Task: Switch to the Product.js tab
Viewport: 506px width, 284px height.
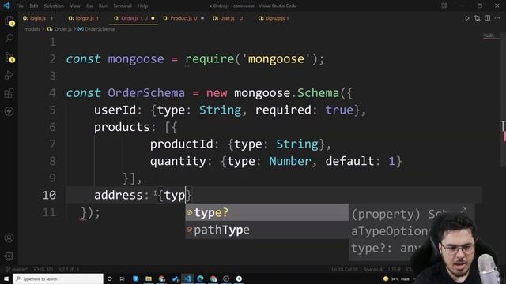Action: click(x=183, y=18)
